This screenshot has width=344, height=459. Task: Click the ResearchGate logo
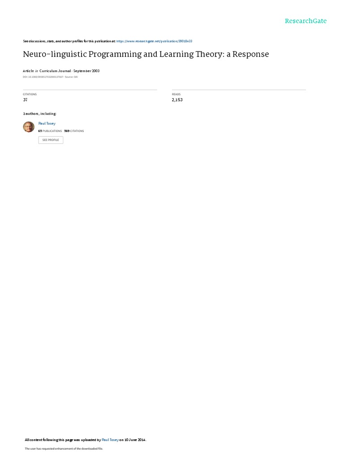pyautogui.click(x=305, y=21)
